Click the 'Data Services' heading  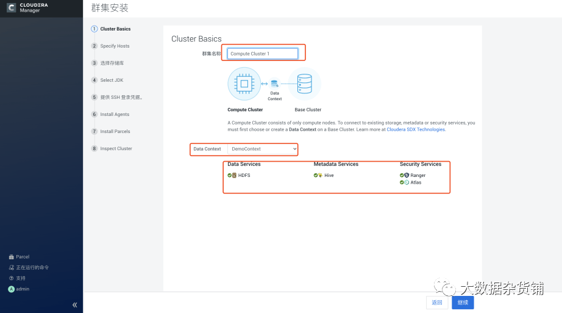(x=244, y=164)
